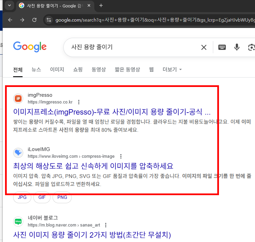Click the address bar URL
Screen dimensions: 255x242
click(155, 20)
